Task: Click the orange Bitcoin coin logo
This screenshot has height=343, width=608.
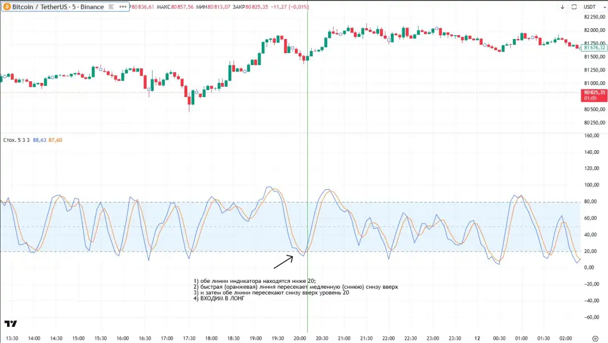Action: tap(7, 7)
